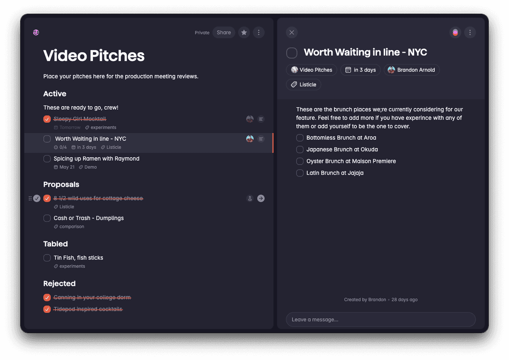Open the task detail three-dot menu
The width and height of the screenshot is (509, 360).
coord(470,32)
